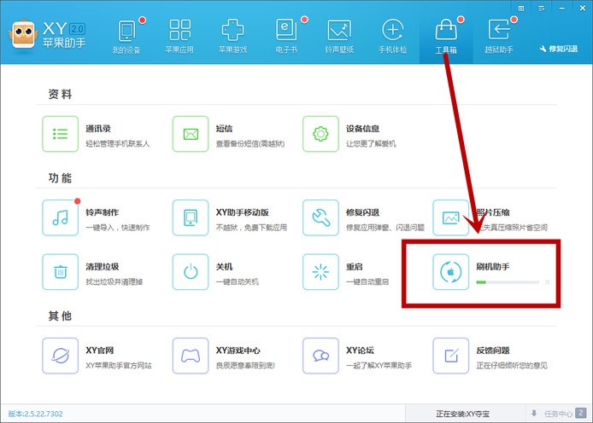Image resolution: width=593 pixels, height=423 pixels.
Task: Open the window menu icon in title bar
Action: pos(541,9)
